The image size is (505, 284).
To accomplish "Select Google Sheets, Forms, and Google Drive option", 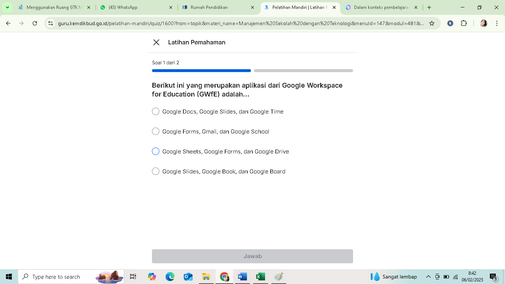I will (156, 152).
